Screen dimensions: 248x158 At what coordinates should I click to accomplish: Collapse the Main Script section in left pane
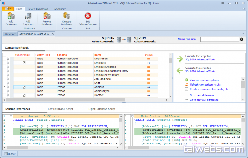point(11,116)
